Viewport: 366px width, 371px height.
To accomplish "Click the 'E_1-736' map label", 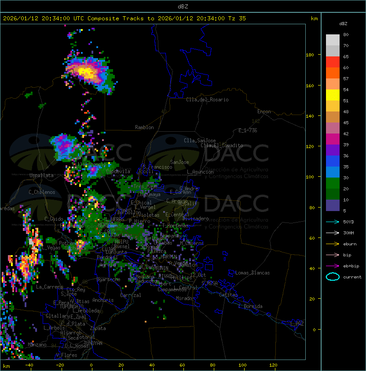I will click(248, 130).
